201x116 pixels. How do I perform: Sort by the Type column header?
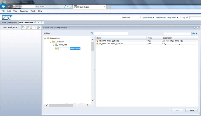pyautogui.click(x=154, y=38)
